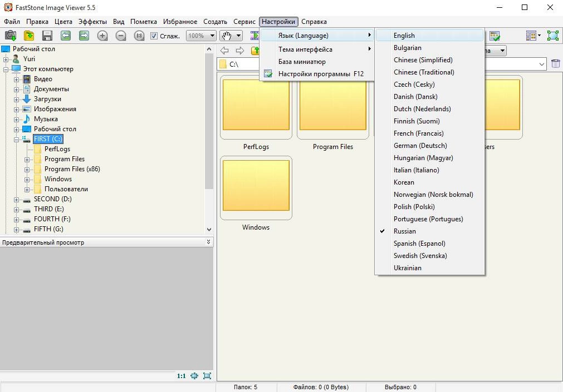This screenshot has width=563, height=392.
Task: Go to next image with green right arrow
Action: [84, 36]
